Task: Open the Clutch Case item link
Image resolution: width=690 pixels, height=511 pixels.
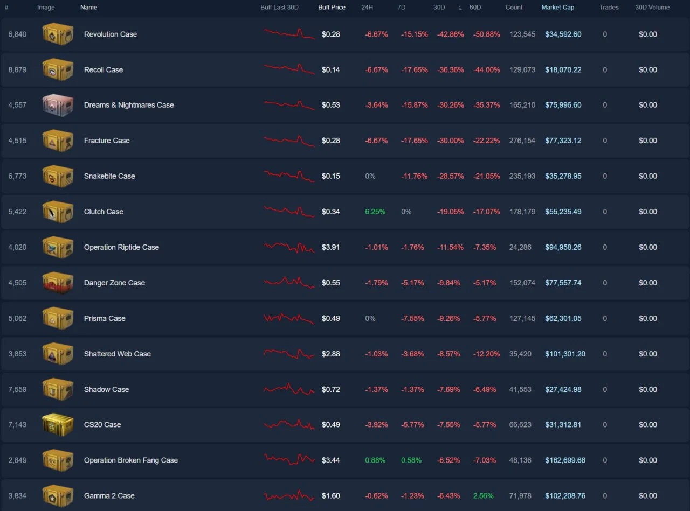Action: [x=103, y=212]
